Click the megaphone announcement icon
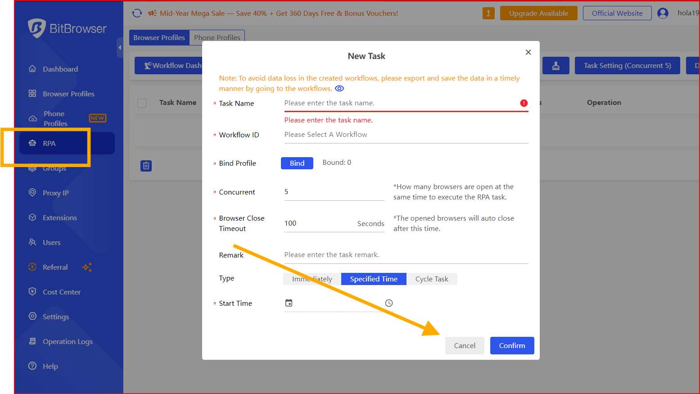 click(153, 13)
